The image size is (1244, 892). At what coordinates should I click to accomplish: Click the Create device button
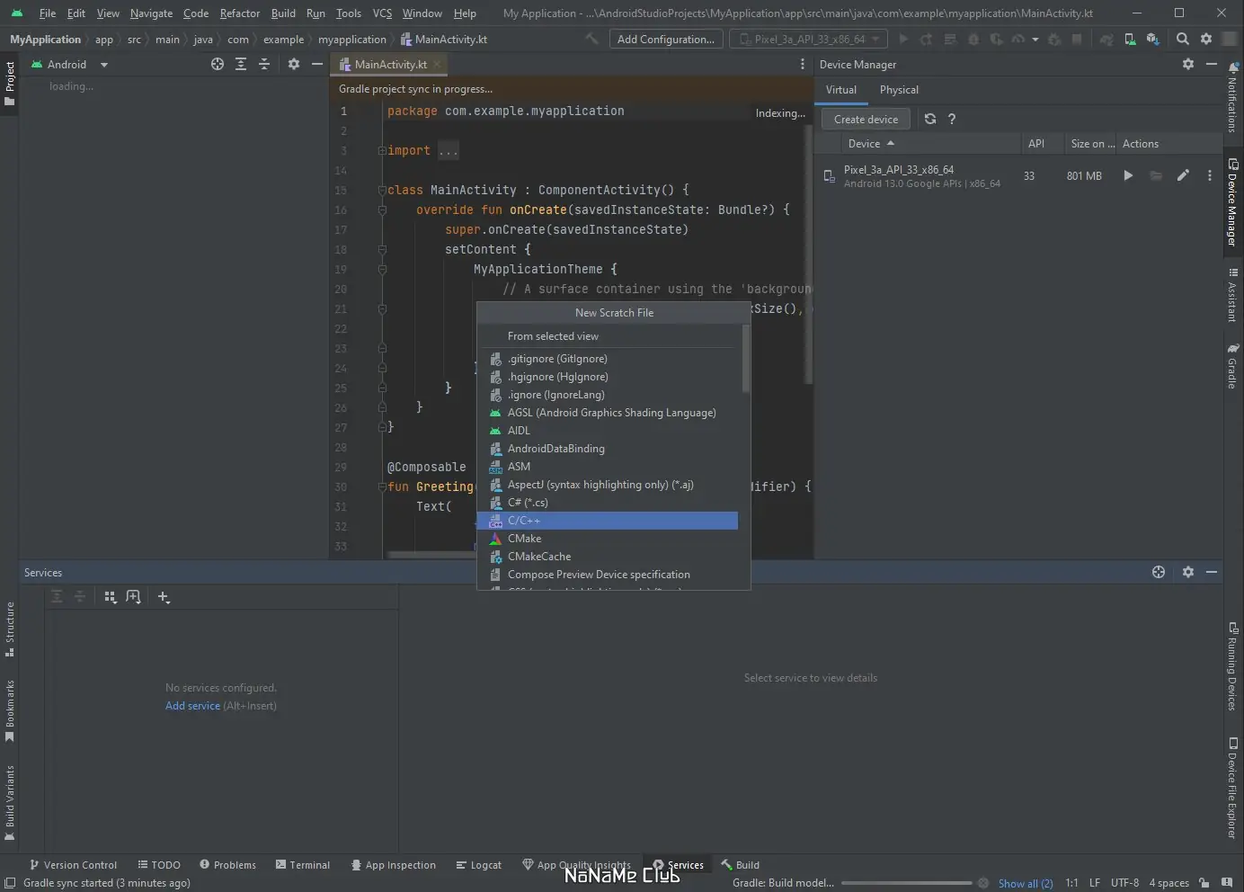tap(866, 120)
